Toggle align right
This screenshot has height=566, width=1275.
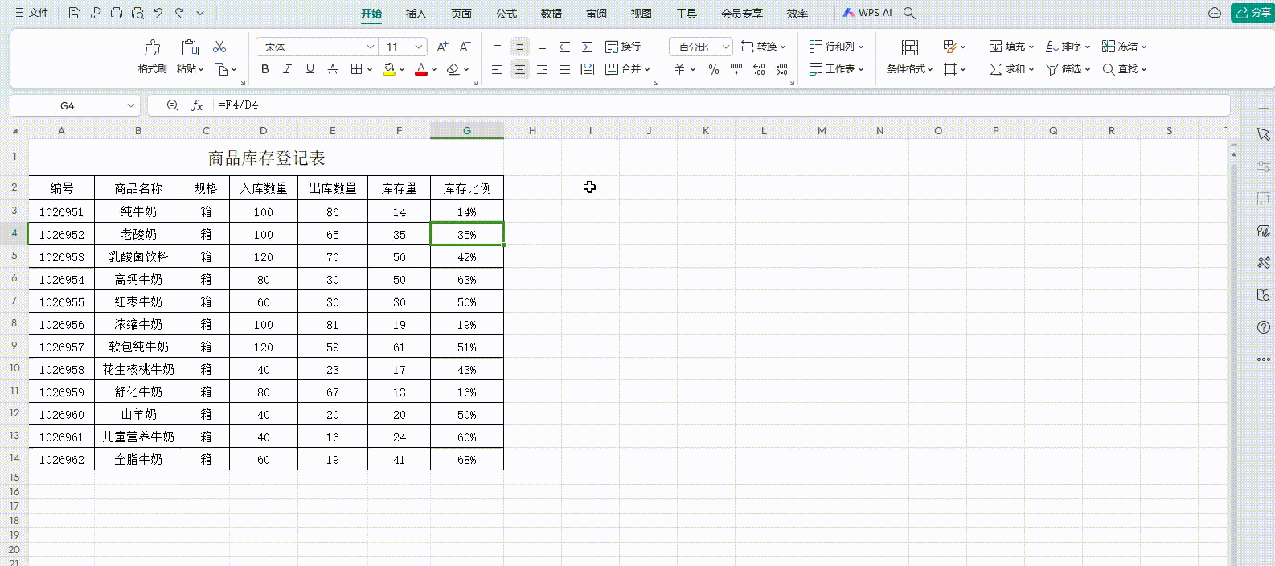tap(543, 69)
